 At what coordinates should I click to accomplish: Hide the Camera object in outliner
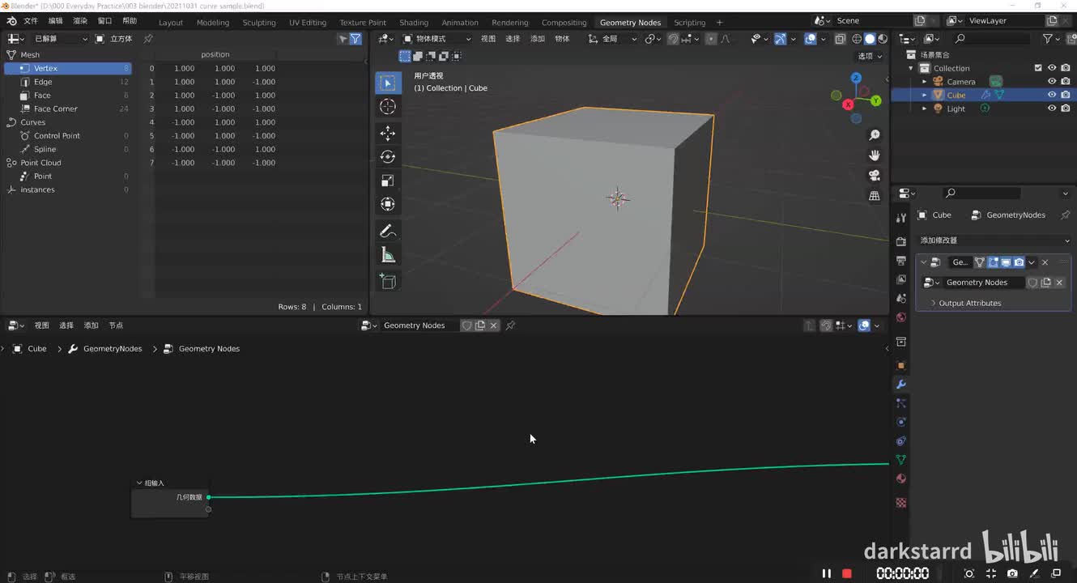pyautogui.click(x=1052, y=82)
